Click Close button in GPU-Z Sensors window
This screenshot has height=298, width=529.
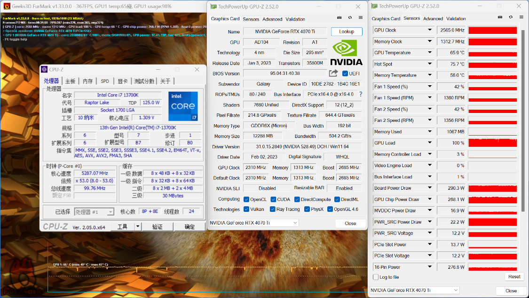(511, 290)
